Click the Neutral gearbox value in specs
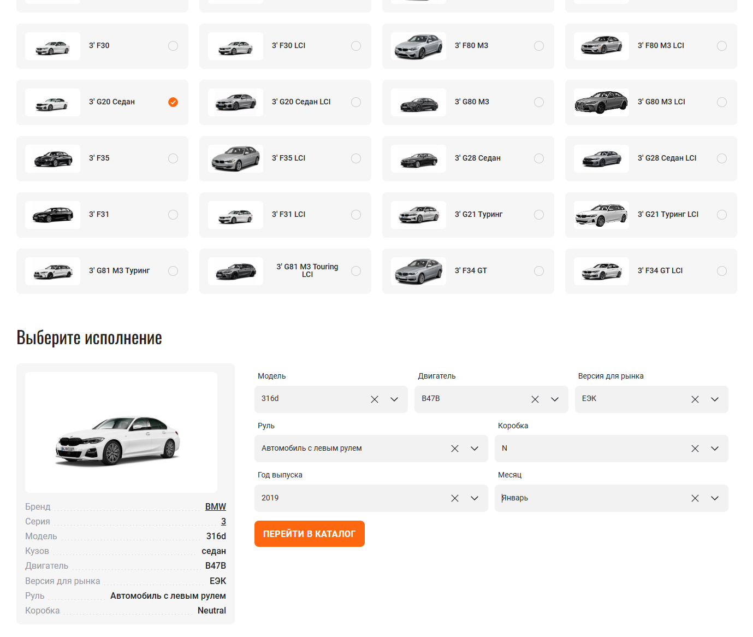Screen dimensions: 753x637 (212, 610)
